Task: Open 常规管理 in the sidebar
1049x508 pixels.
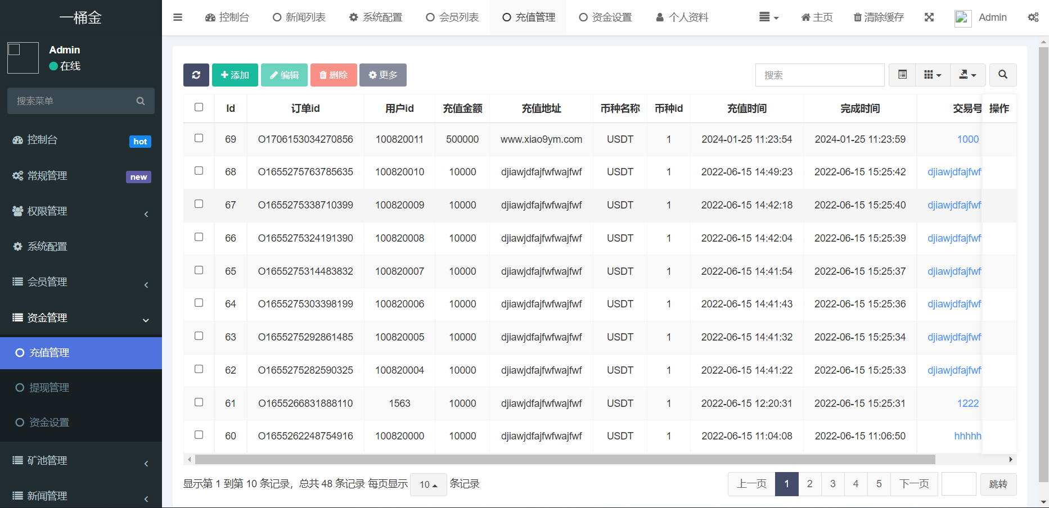Action: [x=81, y=175]
